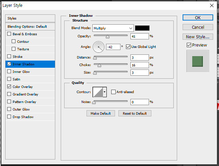Disable Use Global Light checkbox

pos(128,47)
